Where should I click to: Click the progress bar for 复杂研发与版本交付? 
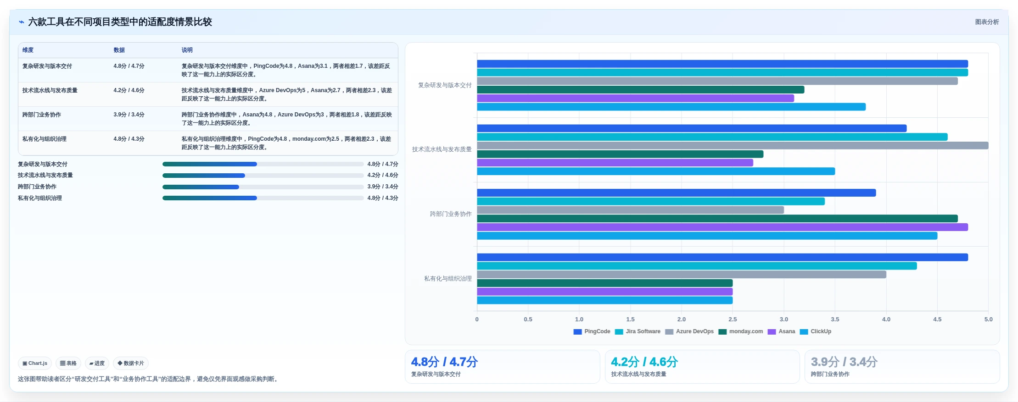(x=263, y=164)
